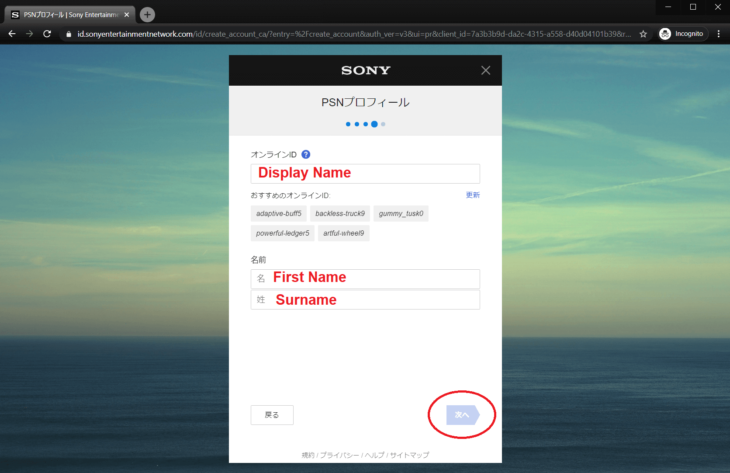
Task: Click the 姓 surname field
Action: (x=365, y=299)
